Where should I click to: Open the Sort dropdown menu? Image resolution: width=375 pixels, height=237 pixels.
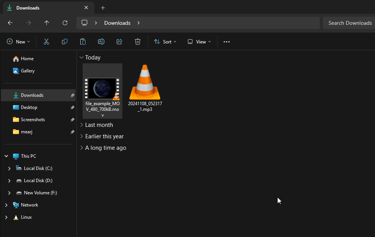[x=165, y=42]
